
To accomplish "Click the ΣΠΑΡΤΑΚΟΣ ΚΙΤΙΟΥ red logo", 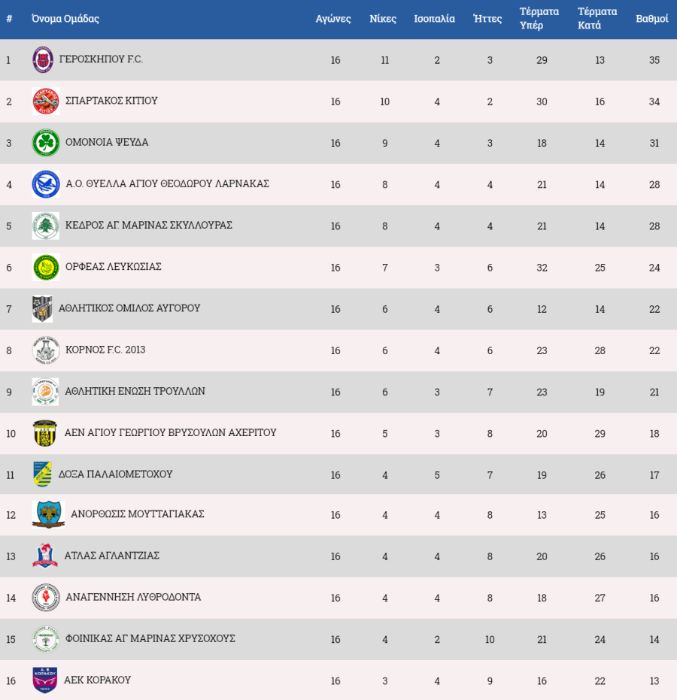I will pyautogui.click(x=46, y=102).
